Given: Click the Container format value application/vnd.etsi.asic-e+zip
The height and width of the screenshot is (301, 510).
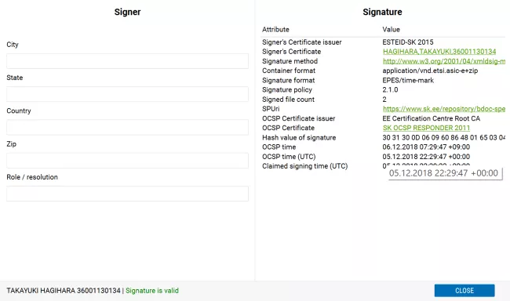Looking at the screenshot, I should point(430,71).
